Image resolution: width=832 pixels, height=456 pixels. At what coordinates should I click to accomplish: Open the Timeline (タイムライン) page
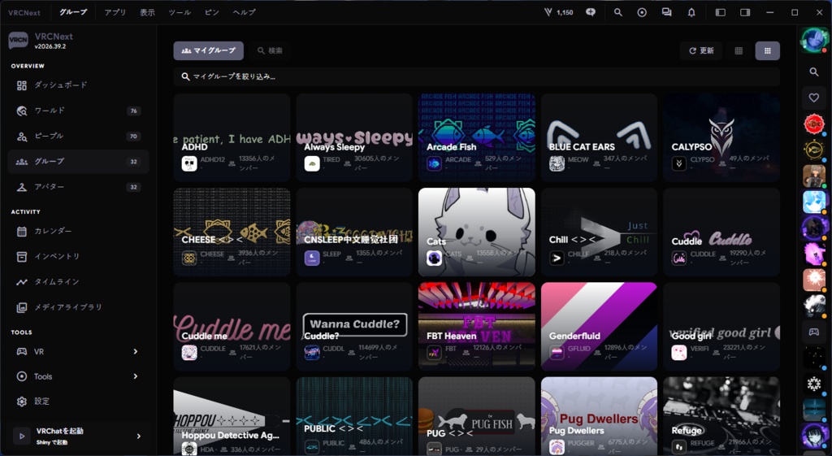[x=78, y=282]
